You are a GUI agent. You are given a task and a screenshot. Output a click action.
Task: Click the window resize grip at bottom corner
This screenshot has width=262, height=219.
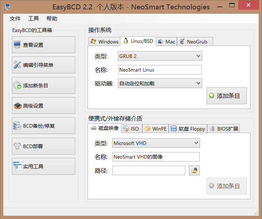(x=256, y=213)
